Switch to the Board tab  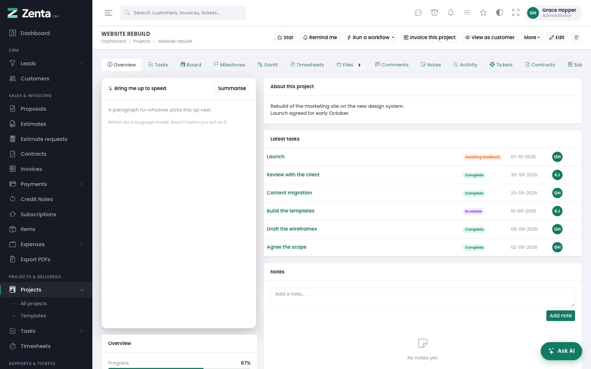[x=191, y=65]
